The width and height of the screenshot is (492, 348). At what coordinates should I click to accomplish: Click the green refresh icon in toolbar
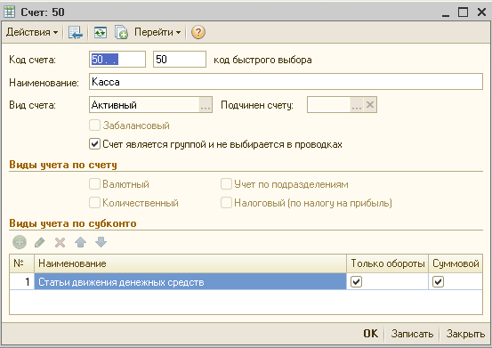click(101, 32)
